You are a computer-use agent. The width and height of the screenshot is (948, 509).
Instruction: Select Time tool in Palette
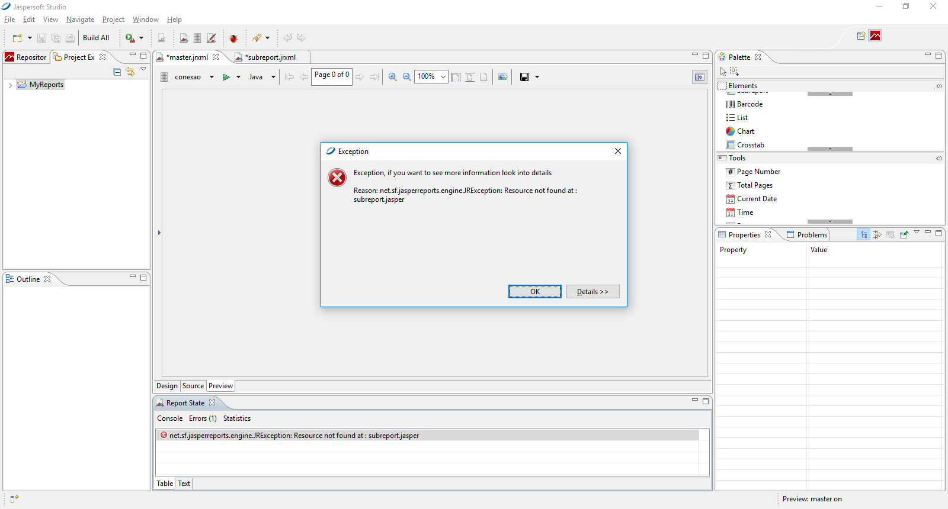click(739, 212)
